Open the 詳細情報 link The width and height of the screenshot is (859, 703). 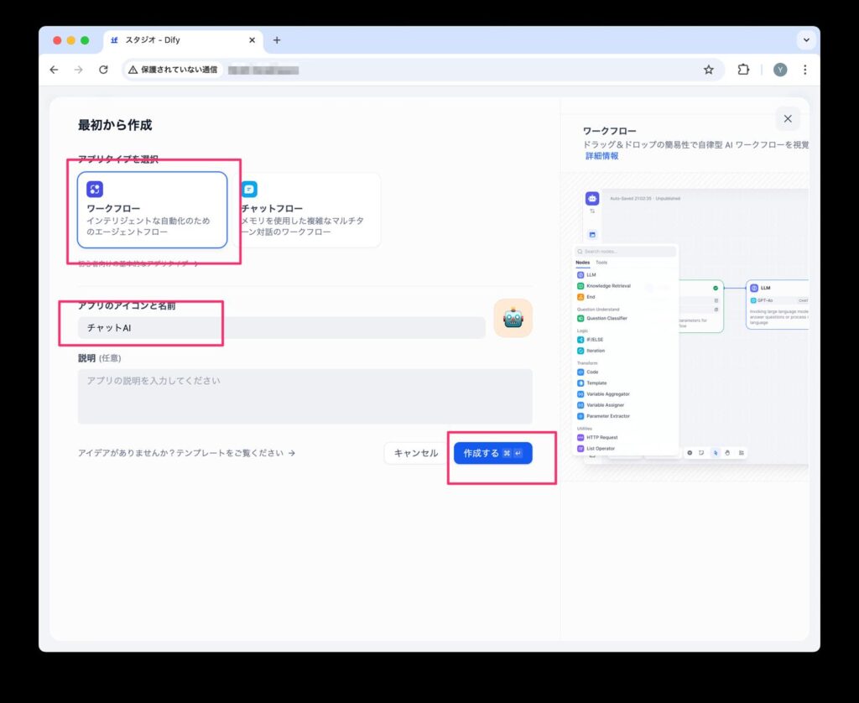pyautogui.click(x=601, y=156)
